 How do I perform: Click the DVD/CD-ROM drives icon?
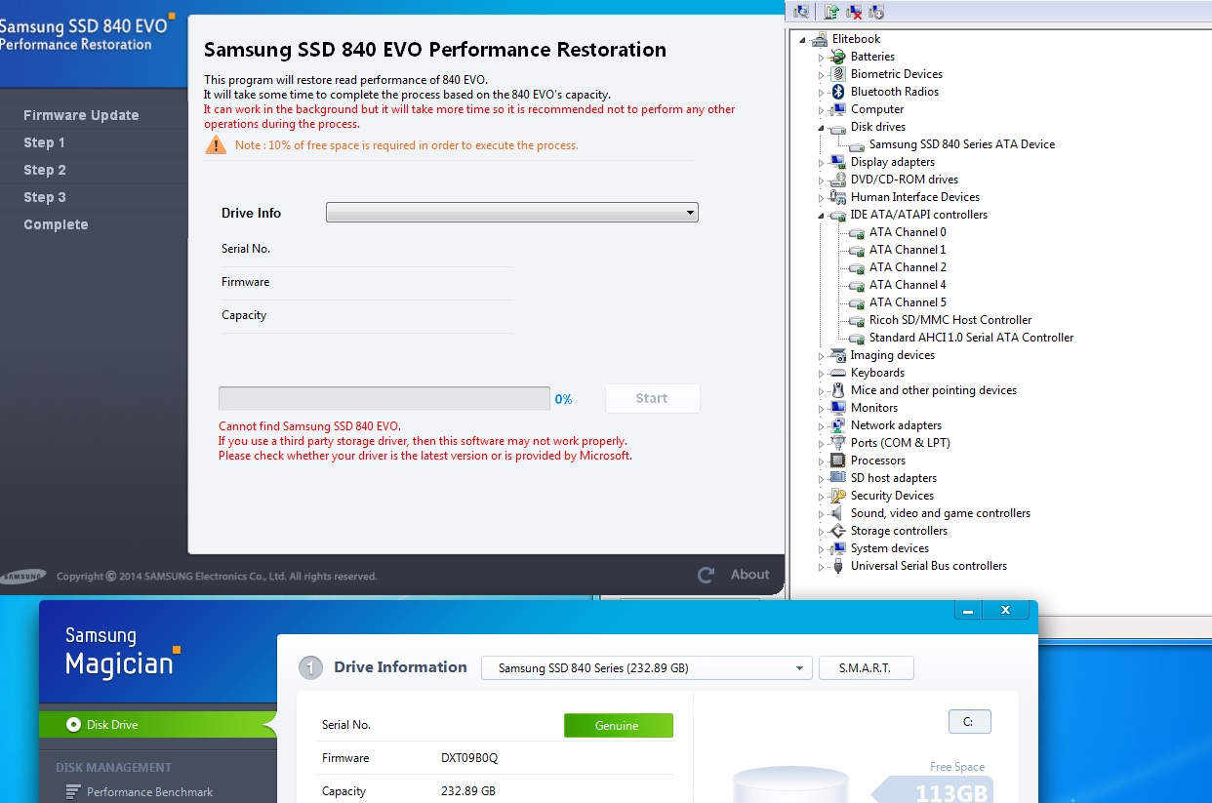click(x=837, y=180)
